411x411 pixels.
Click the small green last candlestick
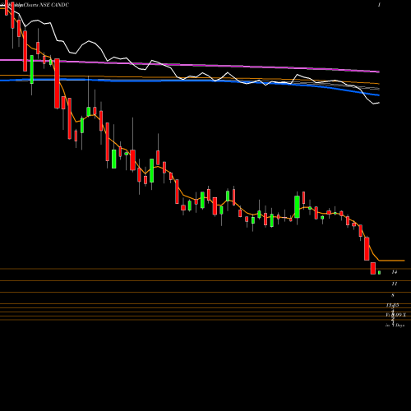click(380, 273)
